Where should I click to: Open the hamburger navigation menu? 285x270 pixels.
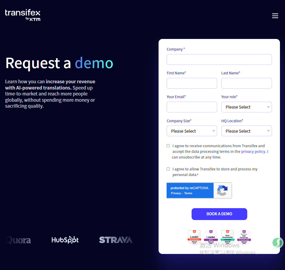(275, 16)
